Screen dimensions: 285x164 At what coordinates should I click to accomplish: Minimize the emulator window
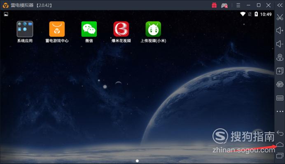(248, 5)
